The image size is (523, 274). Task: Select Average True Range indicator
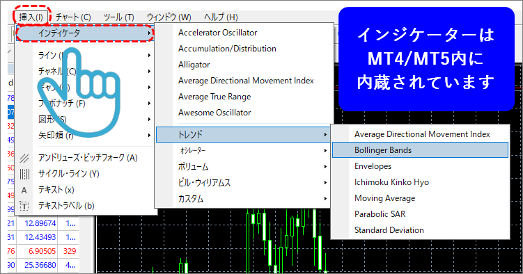tap(214, 97)
